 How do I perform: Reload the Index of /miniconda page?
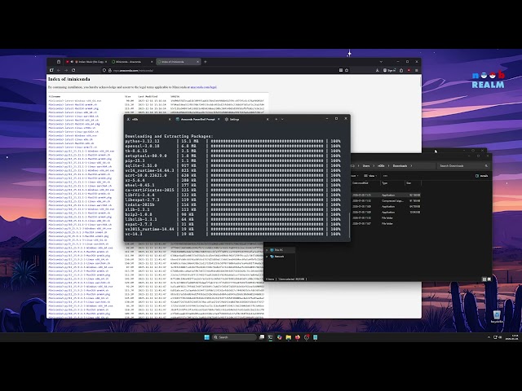pyautogui.click(x=73, y=71)
